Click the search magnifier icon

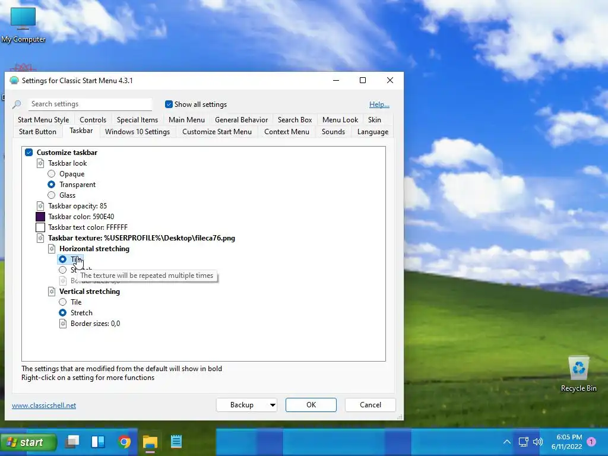pos(17,104)
